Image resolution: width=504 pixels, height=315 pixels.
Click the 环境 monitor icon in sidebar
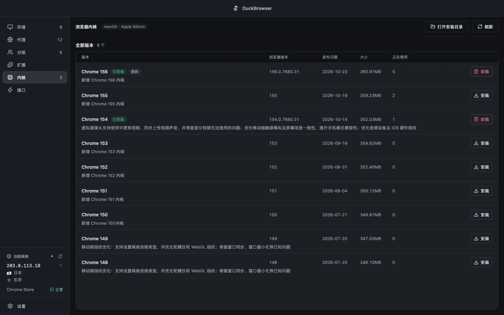pos(10,27)
